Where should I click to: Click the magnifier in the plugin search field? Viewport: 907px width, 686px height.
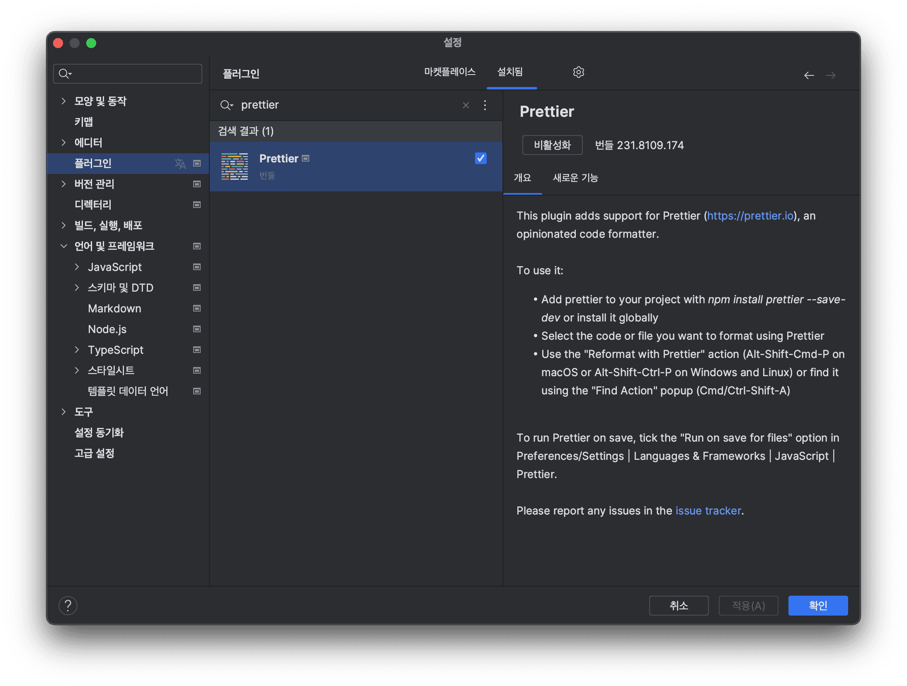226,105
